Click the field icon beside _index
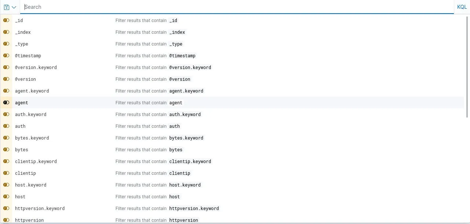Screen dimensions: 470x224 click(x=6, y=32)
